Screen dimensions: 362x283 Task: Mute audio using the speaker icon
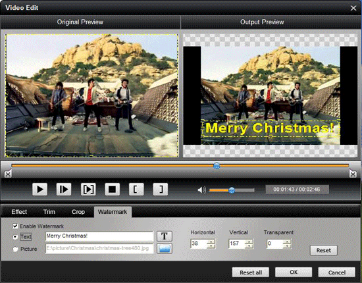pyautogui.click(x=201, y=190)
